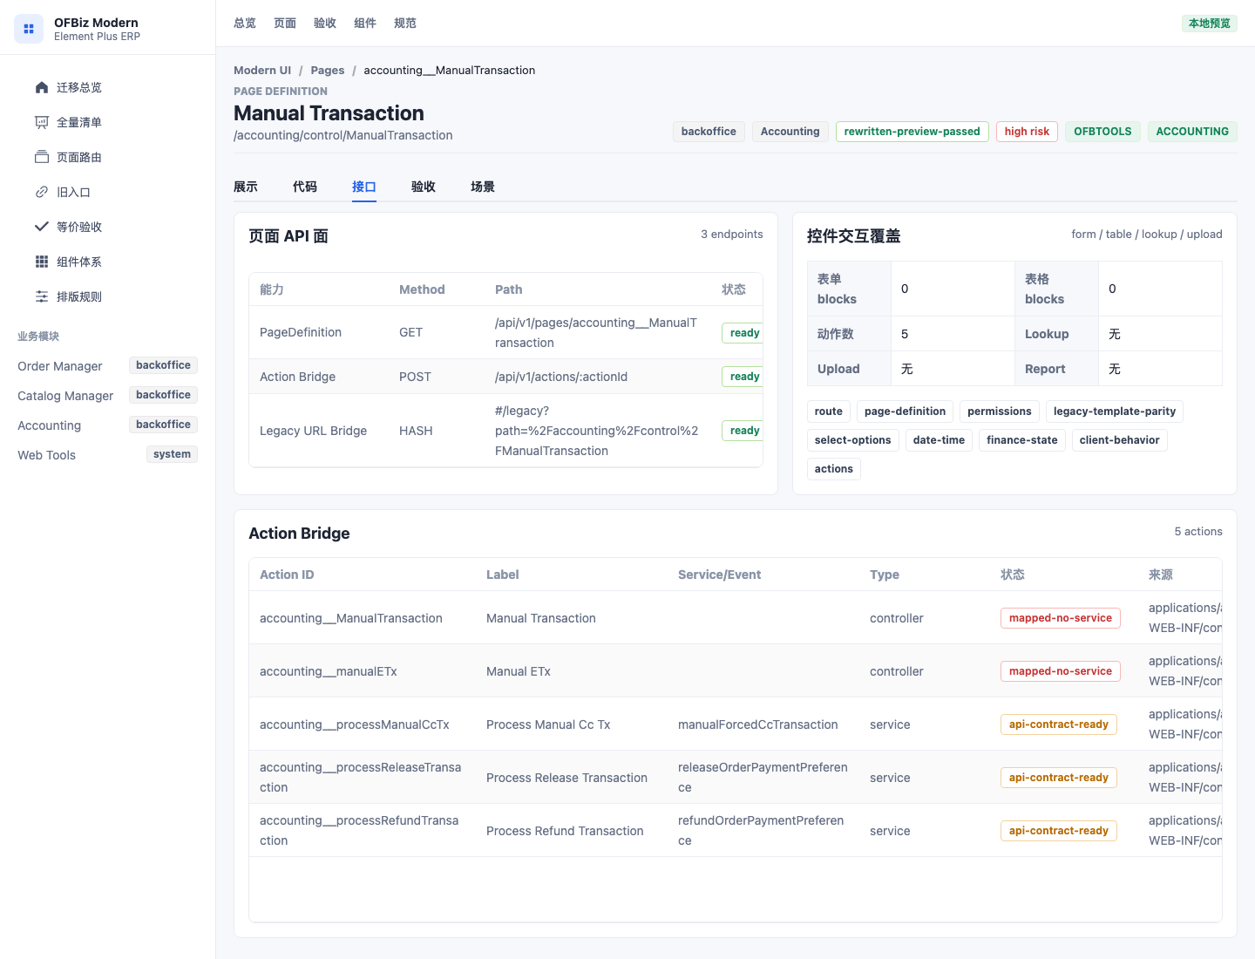1255x959 pixels.
Task: Click the home icon beside 迁移总览
Action: point(42,87)
